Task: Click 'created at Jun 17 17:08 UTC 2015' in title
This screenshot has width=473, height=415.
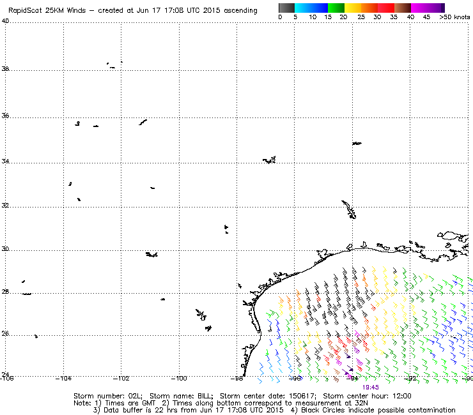Action: click(159, 11)
